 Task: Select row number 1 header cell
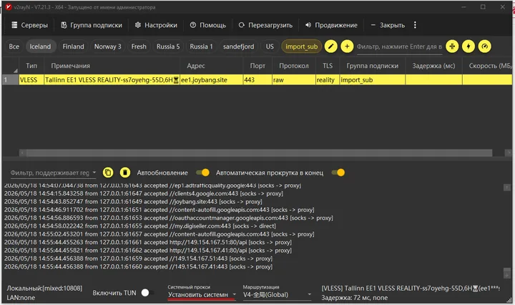10,80
